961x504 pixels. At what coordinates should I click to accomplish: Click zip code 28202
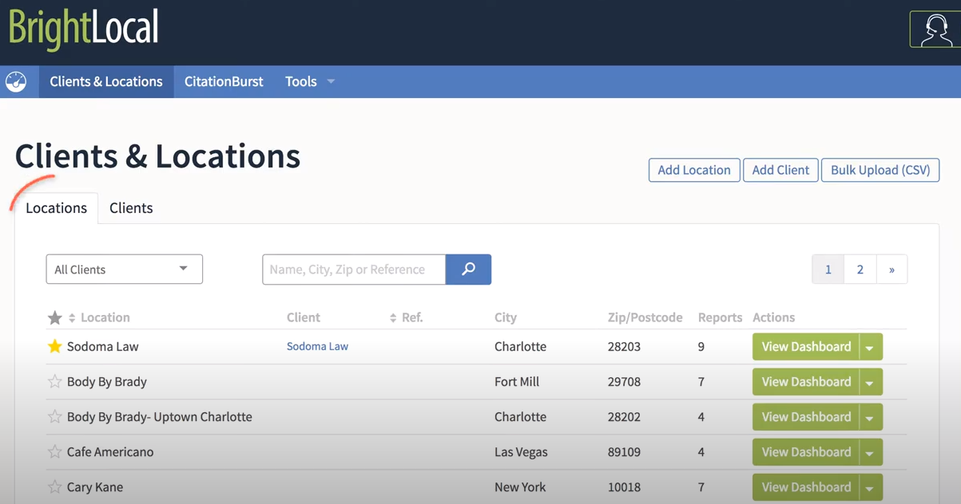point(624,416)
